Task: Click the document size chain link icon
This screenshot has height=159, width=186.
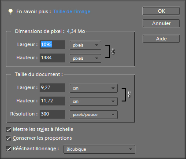Action: point(129,94)
